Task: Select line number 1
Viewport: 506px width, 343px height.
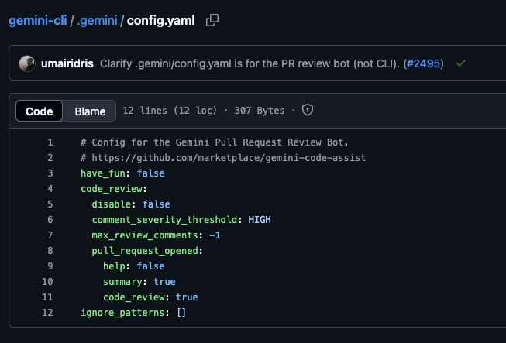Action: tap(50, 142)
